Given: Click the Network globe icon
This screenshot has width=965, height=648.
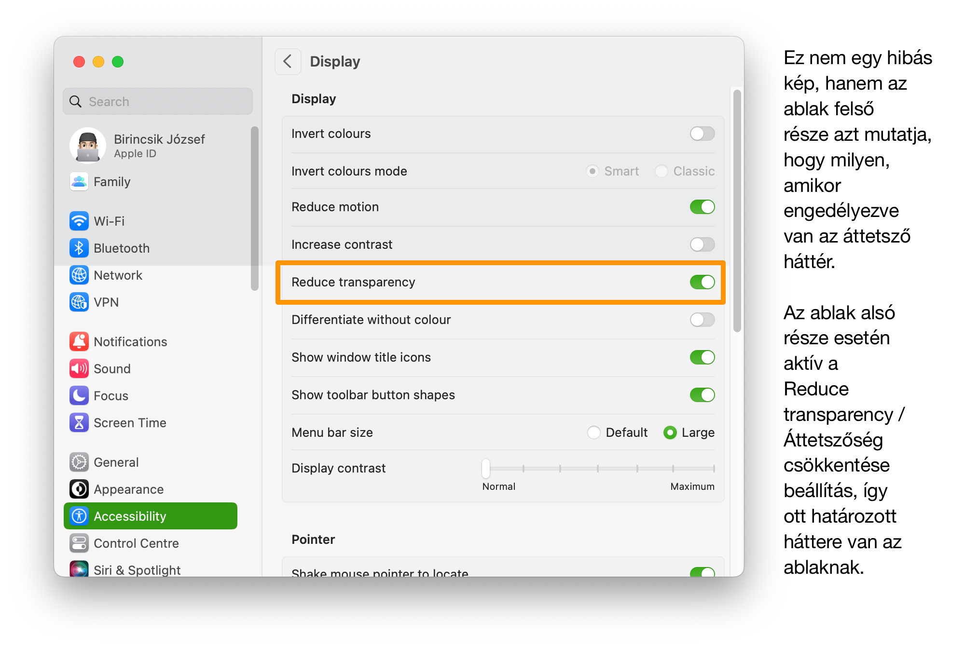Looking at the screenshot, I should (x=79, y=275).
